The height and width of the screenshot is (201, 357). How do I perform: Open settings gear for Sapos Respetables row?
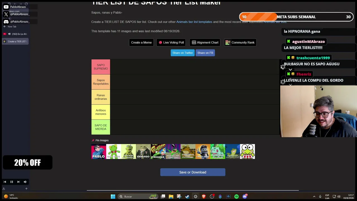click(x=283, y=82)
